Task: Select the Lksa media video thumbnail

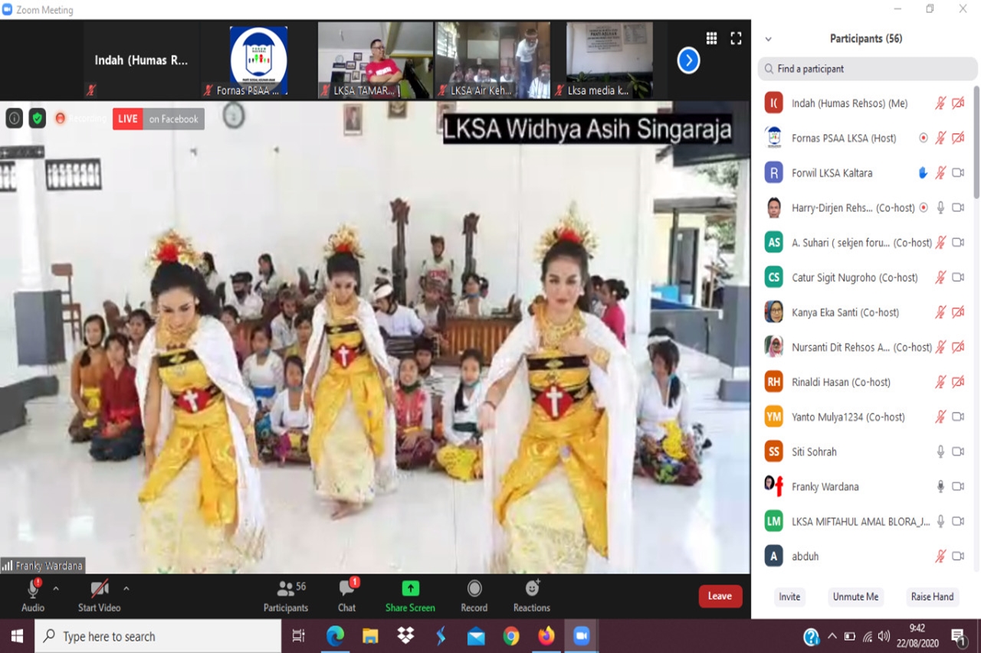Action: pyautogui.click(x=609, y=60)
